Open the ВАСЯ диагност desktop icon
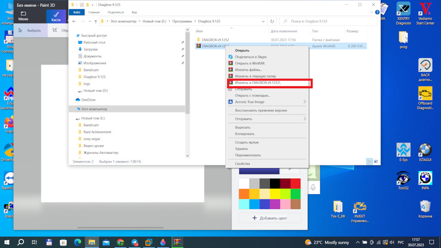The image size is (441, 248). click(x=425, y=70)
